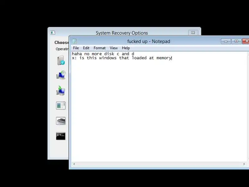
Task: Select System Image Recovery icon with green arrow
Action: (61, 91)
